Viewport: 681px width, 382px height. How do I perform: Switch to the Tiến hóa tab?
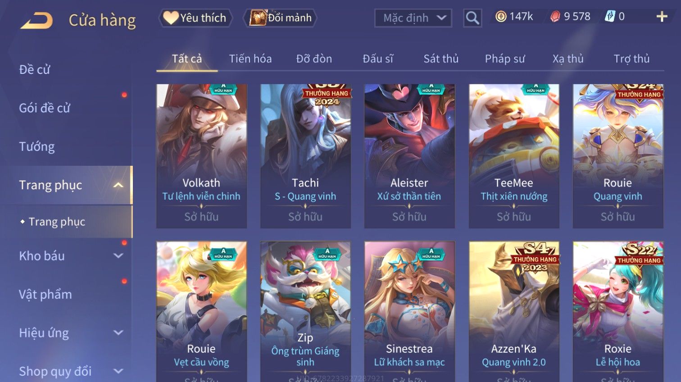click(x=250, y=59)
